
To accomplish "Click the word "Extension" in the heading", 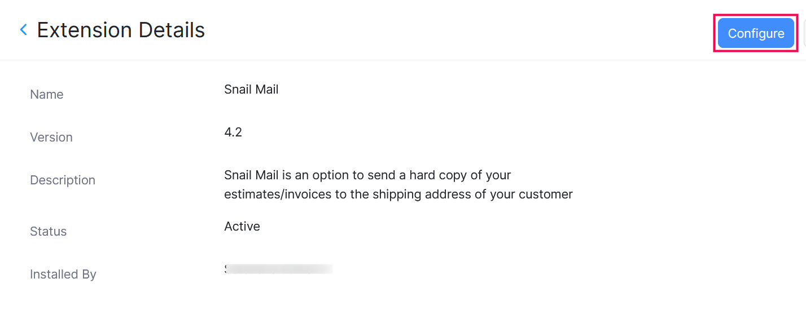I will pos(85,30).
